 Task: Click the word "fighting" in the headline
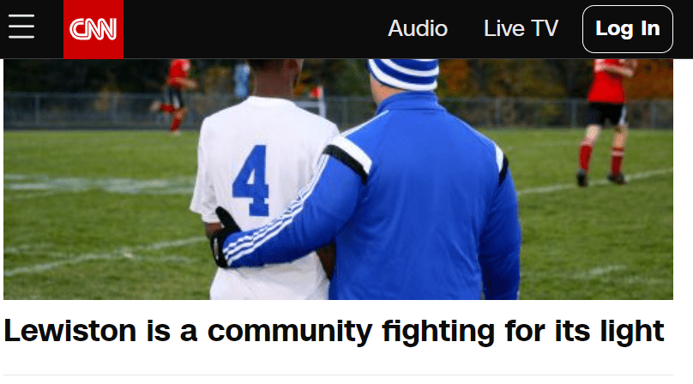click(438, 333)
